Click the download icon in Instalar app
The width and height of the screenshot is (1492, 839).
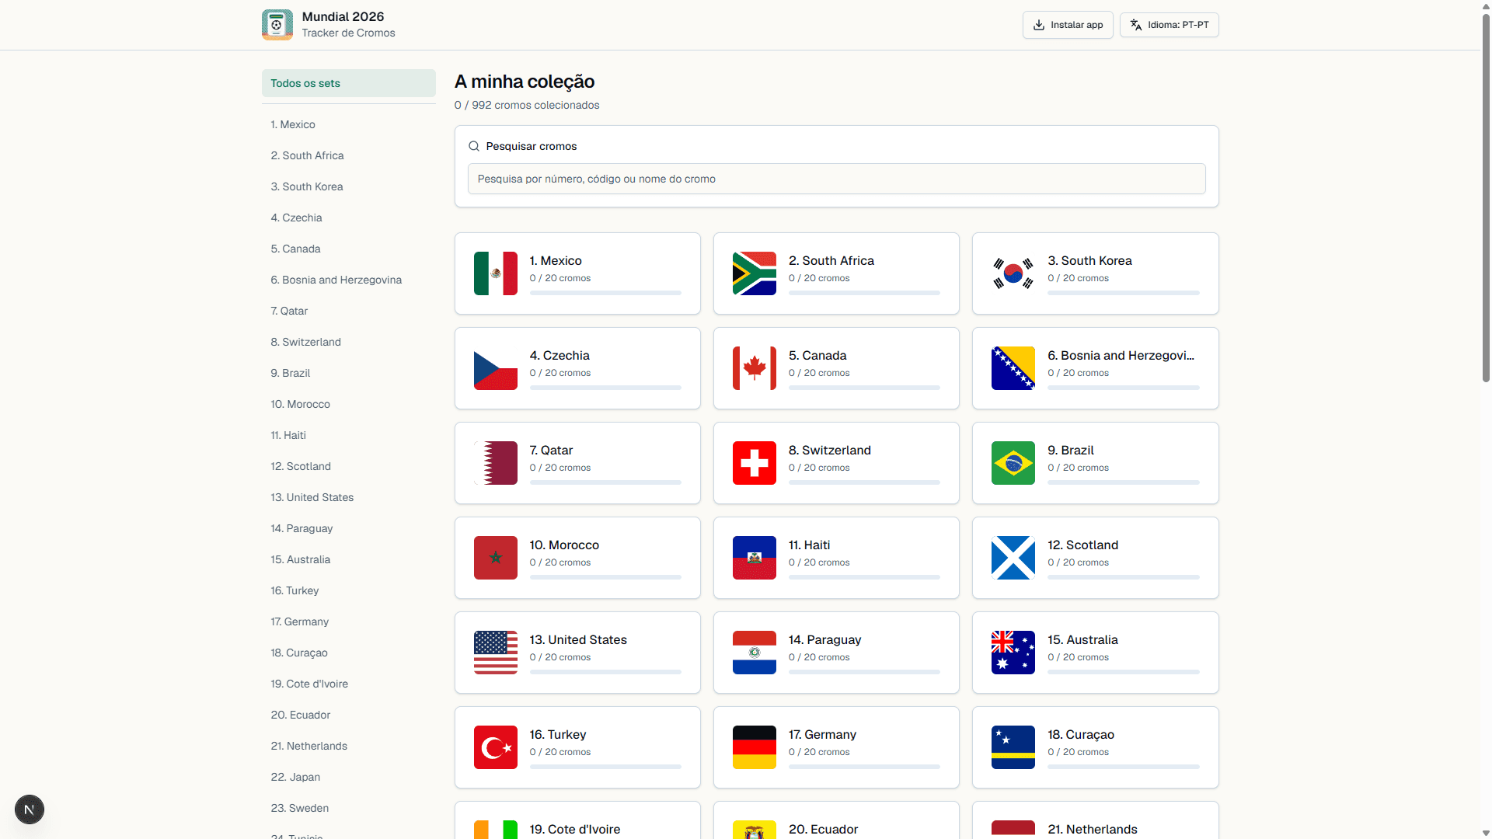1039,25
